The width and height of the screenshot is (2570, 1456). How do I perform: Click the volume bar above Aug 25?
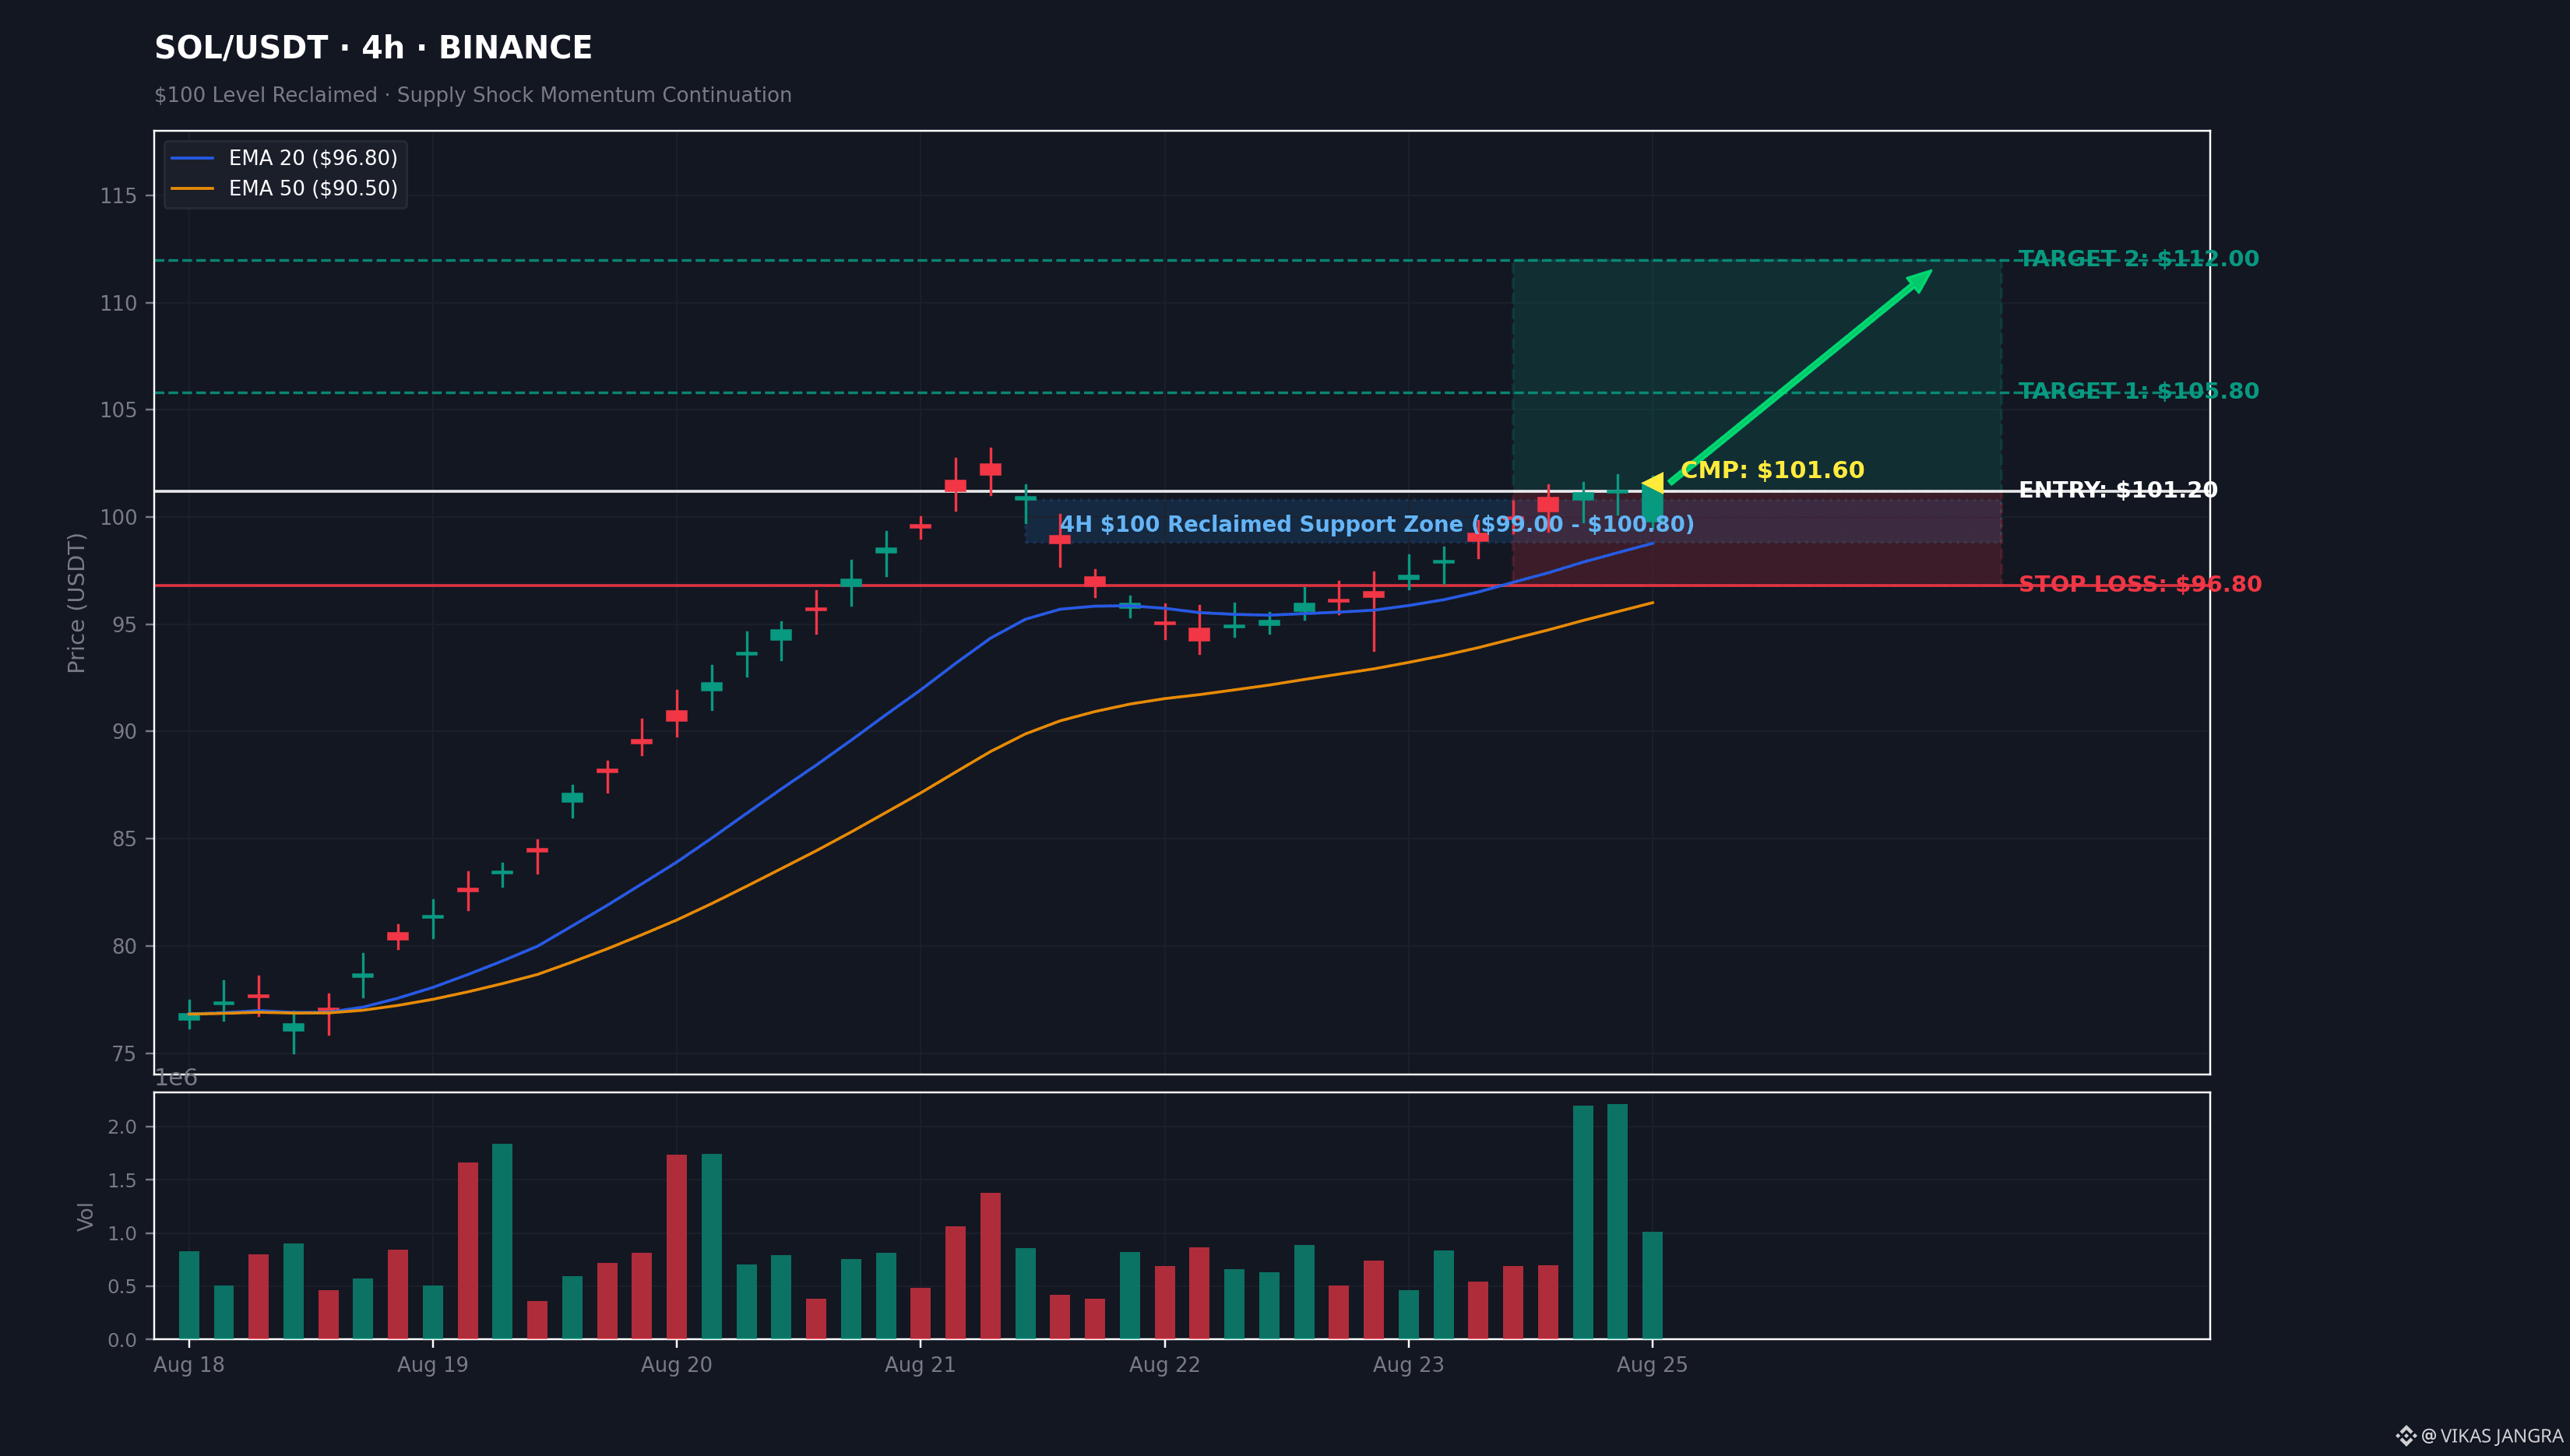click(1652, 1285)
